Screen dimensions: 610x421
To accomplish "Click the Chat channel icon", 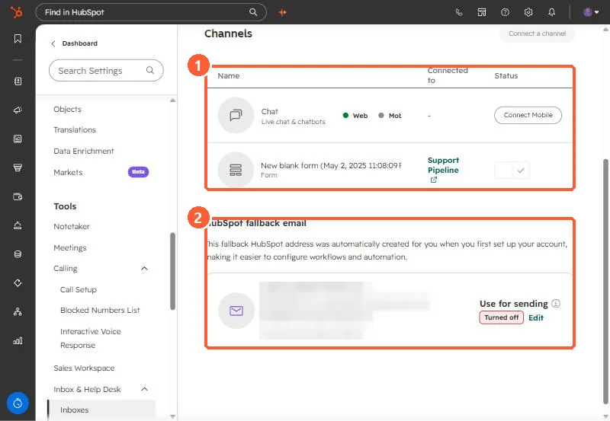I will 236,115.
